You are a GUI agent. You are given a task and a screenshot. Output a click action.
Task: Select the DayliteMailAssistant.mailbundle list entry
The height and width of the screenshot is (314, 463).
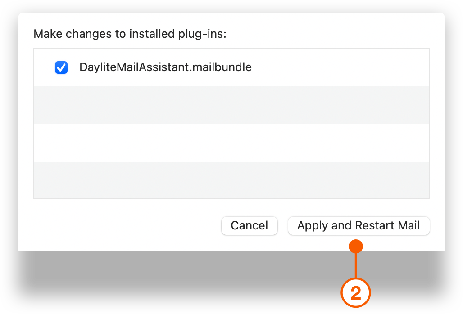[x=165, y=67]
